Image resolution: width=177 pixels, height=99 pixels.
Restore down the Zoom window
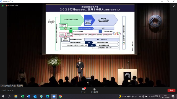pos(168,1)
